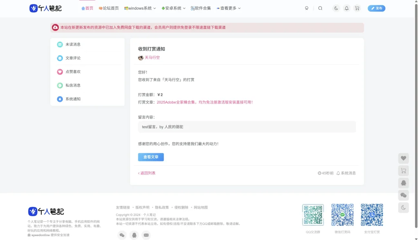Click the email icon in the footer
418x240 pixels.
(146, 235)
